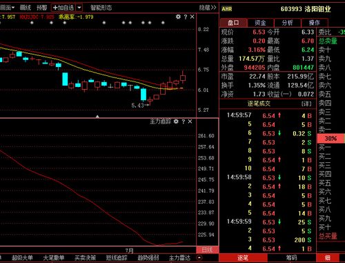Switch to 筹码 view at bottom

point(291,258)
